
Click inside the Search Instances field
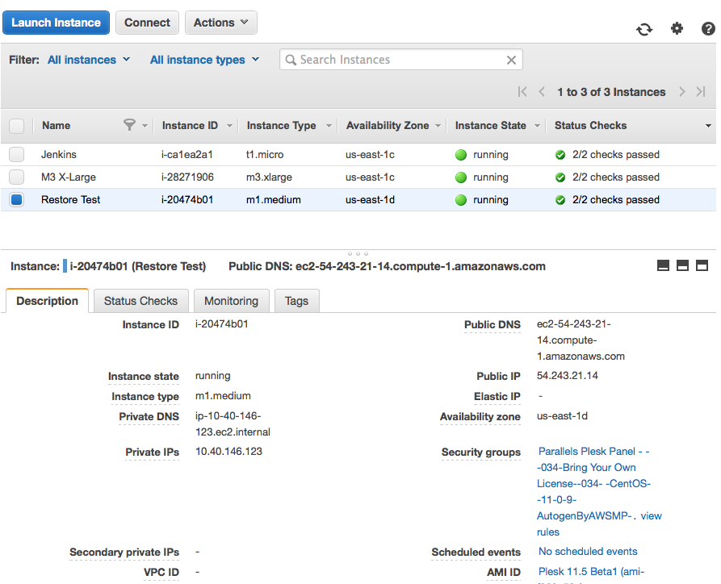(396, 60)
